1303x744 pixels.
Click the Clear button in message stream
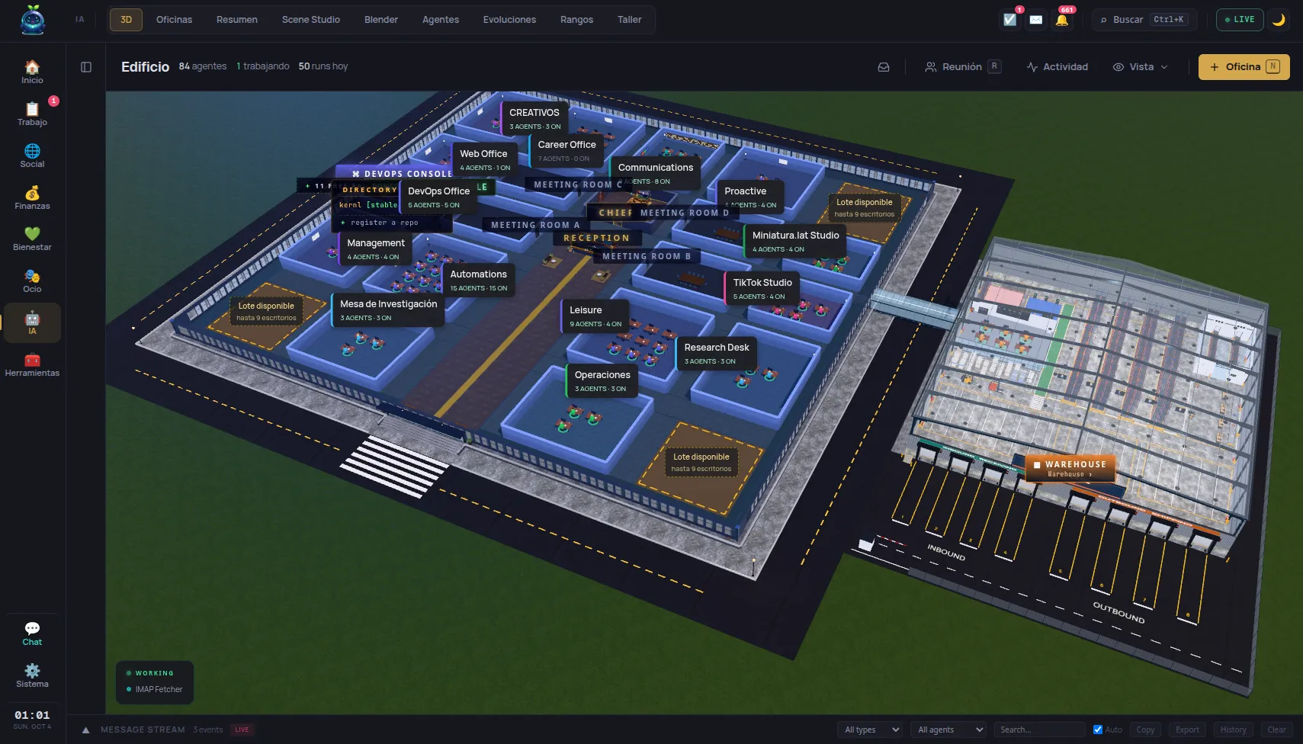(x=1276, y=730)
